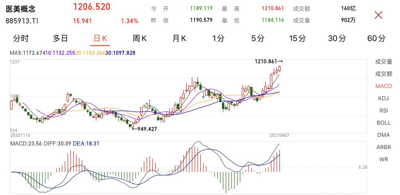Click the 1210.861 high price marker
This screenshot has width=400, height=195.
pos(268,62)
